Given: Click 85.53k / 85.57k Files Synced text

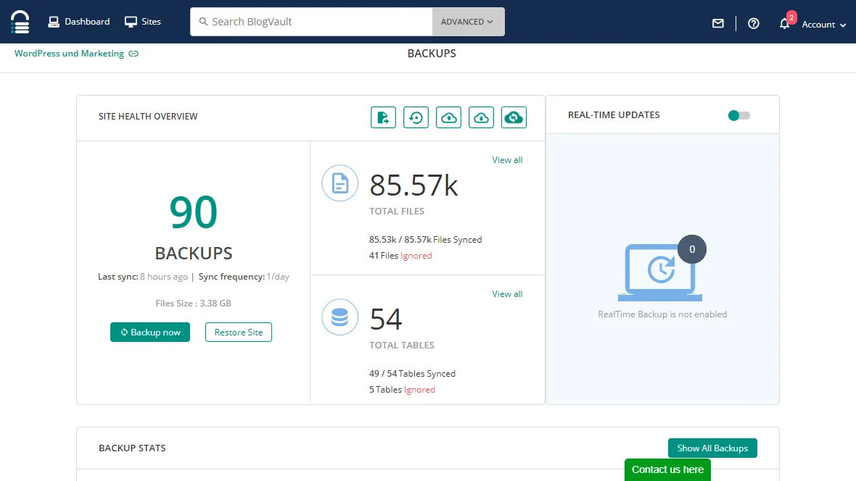Looking at the screenshot, I should tap(425, 239).
